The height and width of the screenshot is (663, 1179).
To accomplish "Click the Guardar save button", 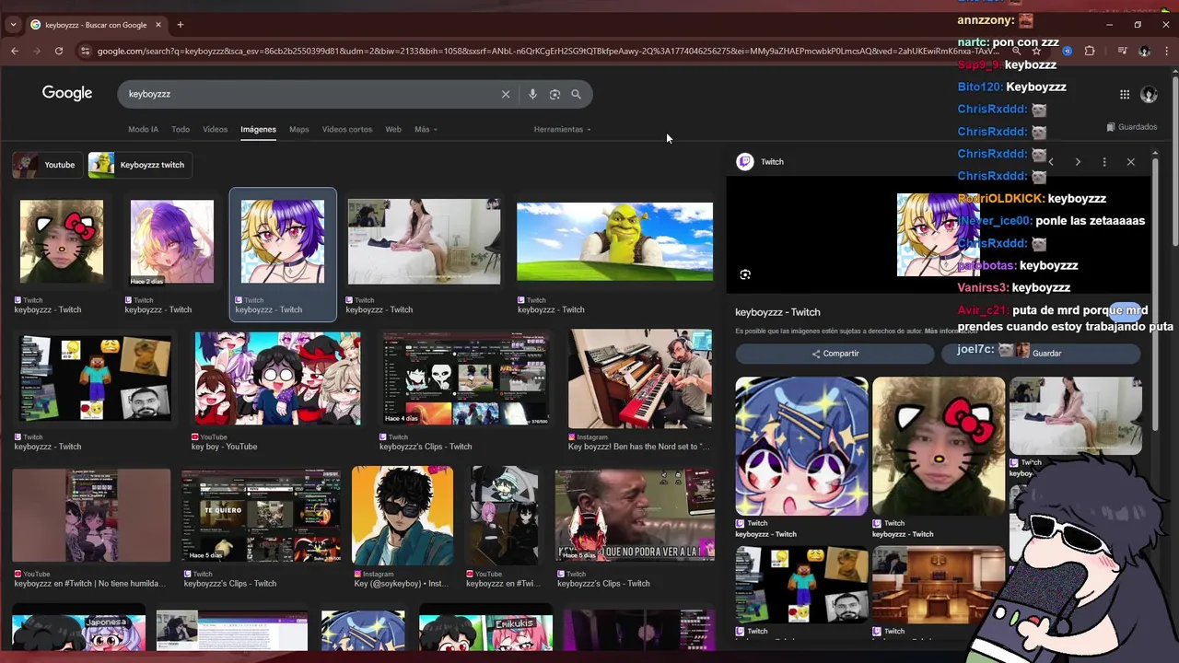I will (x=1041, y=354).
